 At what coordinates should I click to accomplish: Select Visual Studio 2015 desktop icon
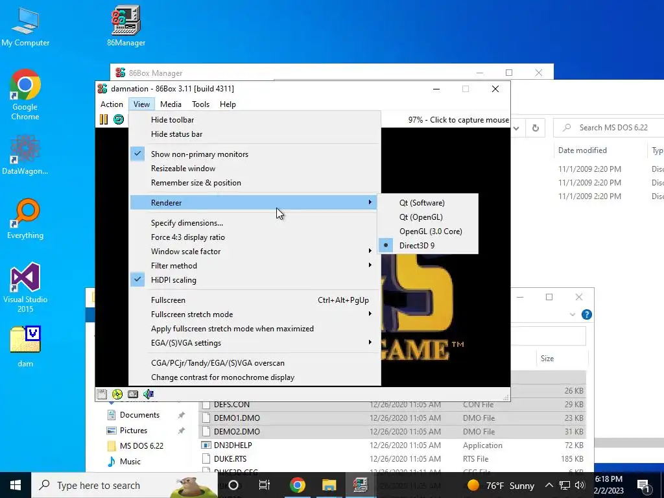point(25,287)
